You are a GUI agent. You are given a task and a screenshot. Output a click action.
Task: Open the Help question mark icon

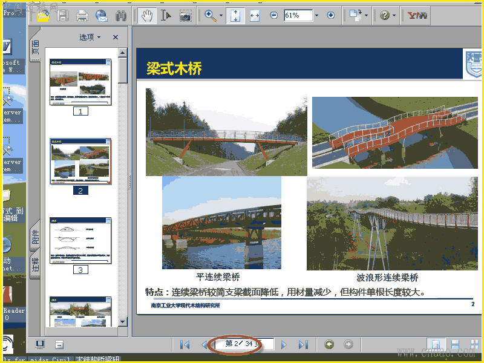click(385, 15)
